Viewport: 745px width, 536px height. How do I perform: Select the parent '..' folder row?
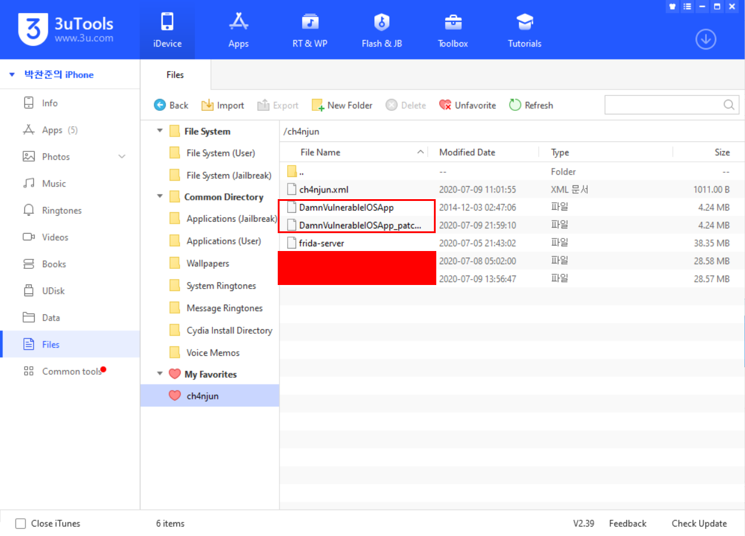[512, 172]
